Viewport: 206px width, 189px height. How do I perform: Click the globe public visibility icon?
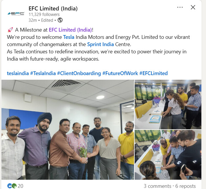pyautogui.click(x=60, y=20)
